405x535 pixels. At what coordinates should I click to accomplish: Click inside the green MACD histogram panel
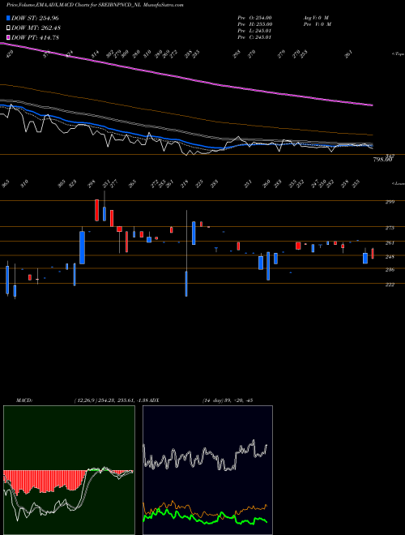tap(69, 470)
